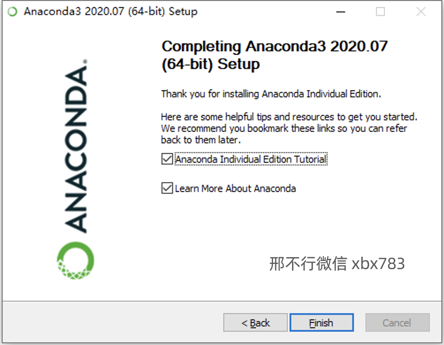Click the registered trademark dot above ANACONDA
The width and height of the screenshot is (444, 345).
tap(85, 61)
